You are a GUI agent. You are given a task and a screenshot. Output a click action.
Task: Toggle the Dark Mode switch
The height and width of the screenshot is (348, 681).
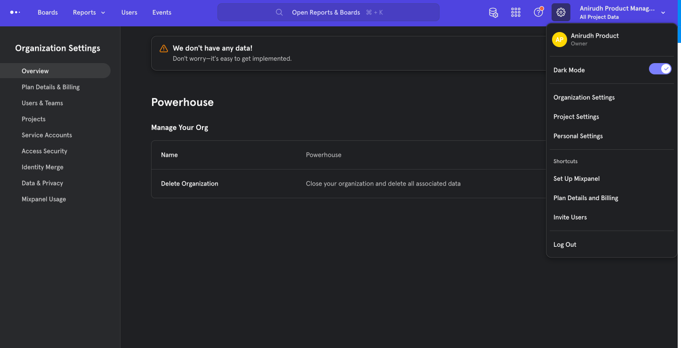pyautogui.click(x=660, y=69)
